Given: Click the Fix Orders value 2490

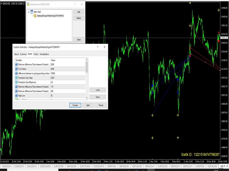Looking at the screenshot, I should tap(68, 69).
